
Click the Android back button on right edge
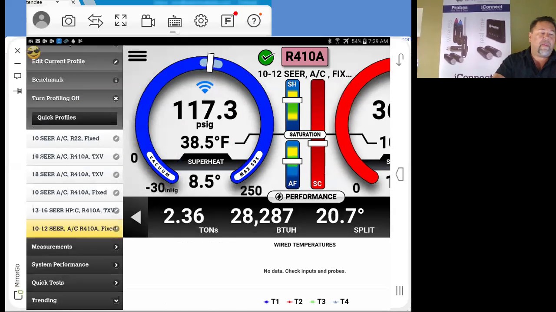[x=400, y=174]
